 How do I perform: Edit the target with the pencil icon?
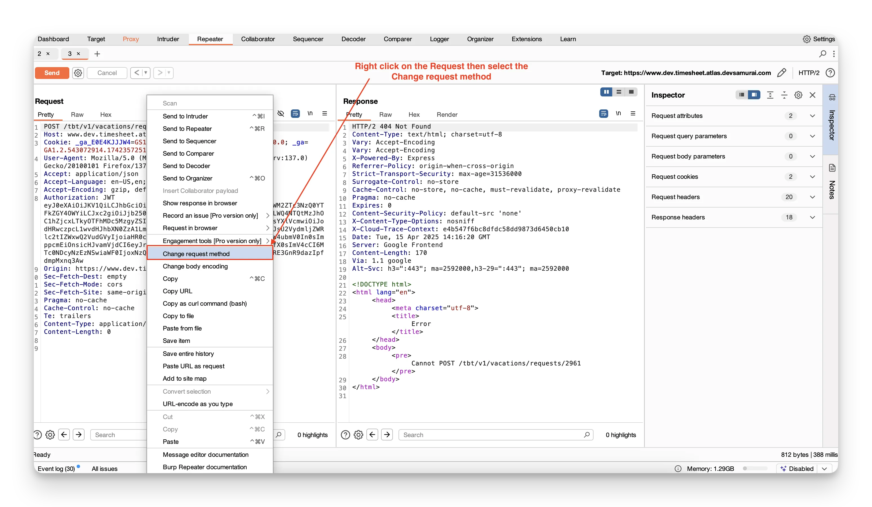[x=782, y=73]
